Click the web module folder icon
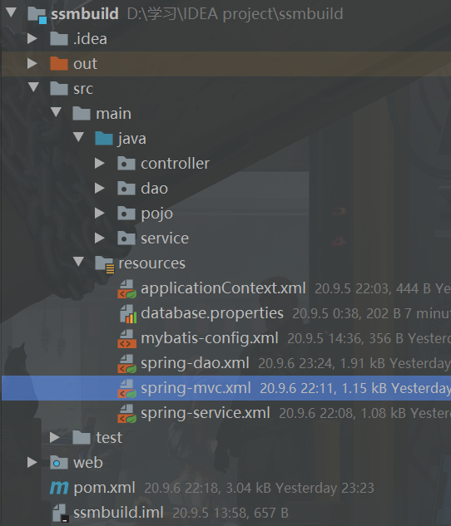The width and height of the screenshot is (451, 526). coord(59,462)
